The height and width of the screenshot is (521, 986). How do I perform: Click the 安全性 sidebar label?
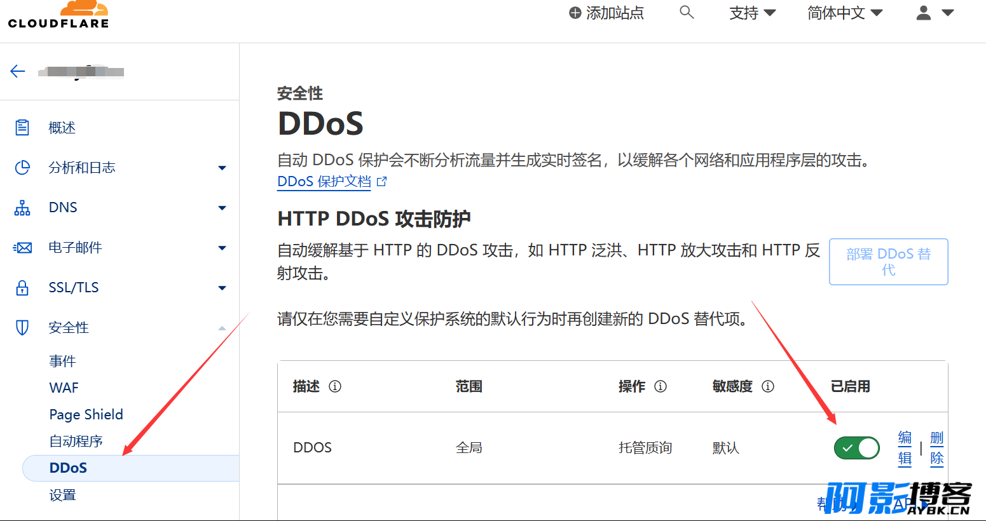69,328
